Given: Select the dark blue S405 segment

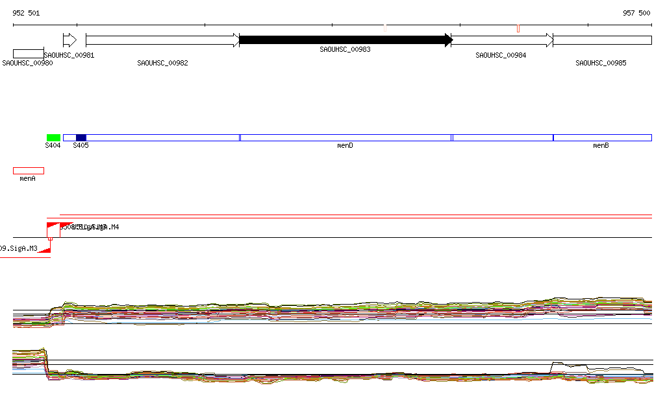Looking at the screenshot, I should 81,137.
